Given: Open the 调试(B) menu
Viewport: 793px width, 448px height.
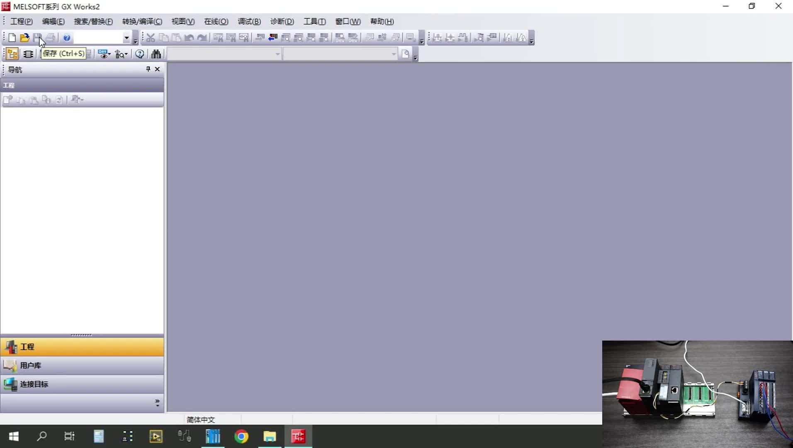Looking at the screenshot, I should coord(249,22).
